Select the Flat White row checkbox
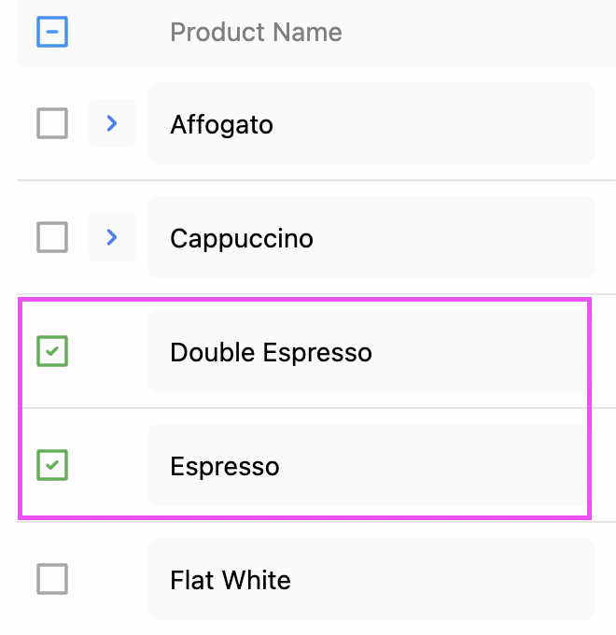 52,579
